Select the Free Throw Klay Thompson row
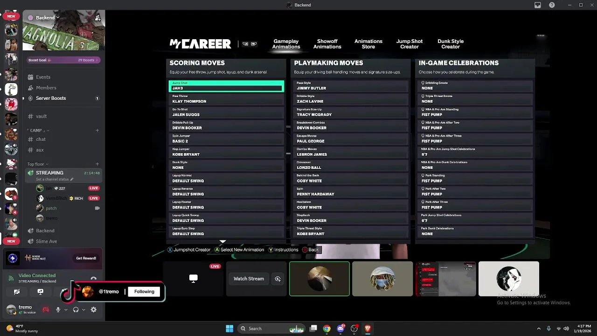The width and height of the screenshot is (597, 336). [x=226, y=99]
